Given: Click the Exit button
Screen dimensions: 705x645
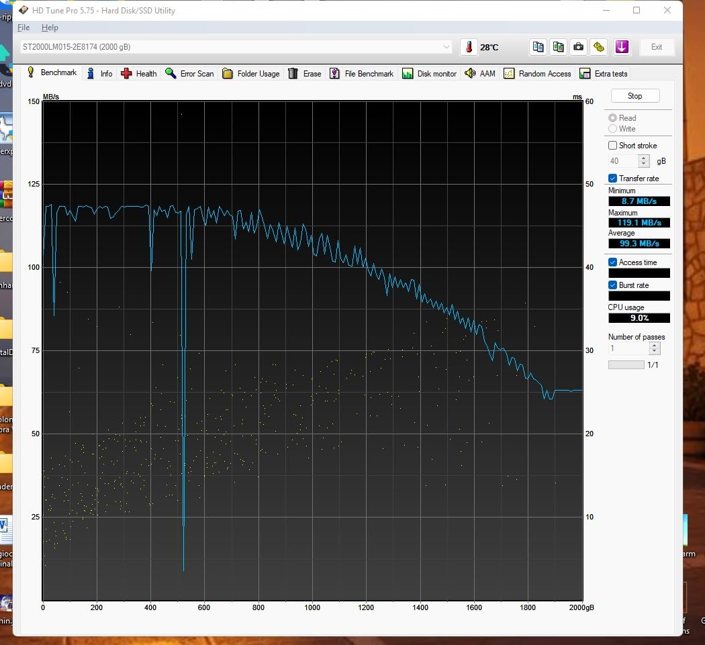Looking at the screenshot, I should [x=656, y=47].
